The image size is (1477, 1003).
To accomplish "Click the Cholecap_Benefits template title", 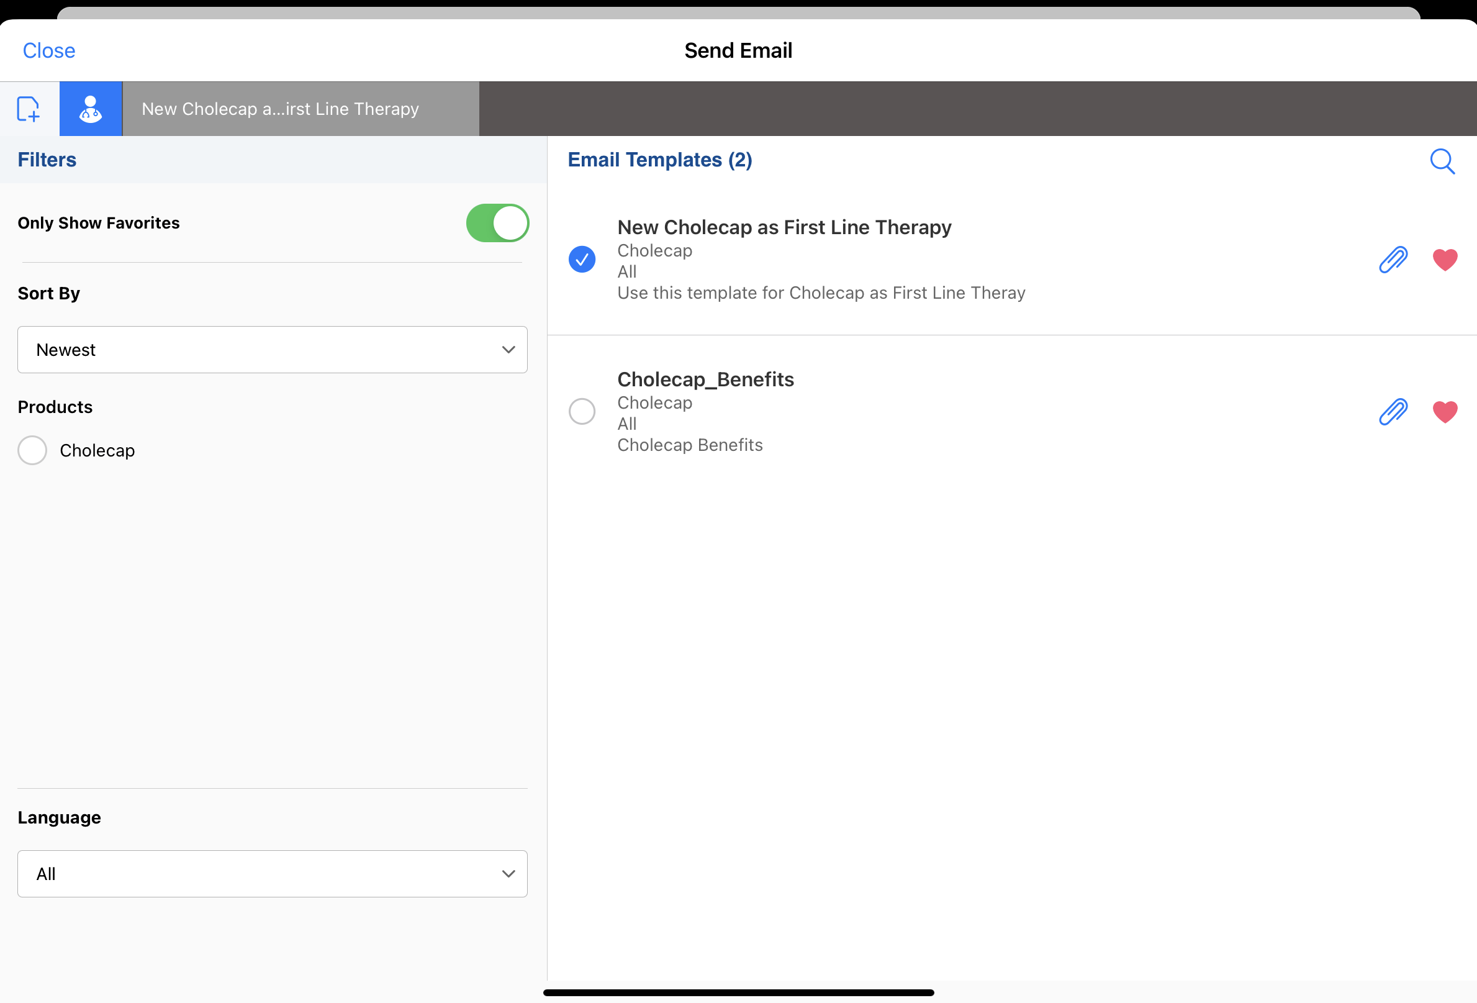I will coord(705,379).
